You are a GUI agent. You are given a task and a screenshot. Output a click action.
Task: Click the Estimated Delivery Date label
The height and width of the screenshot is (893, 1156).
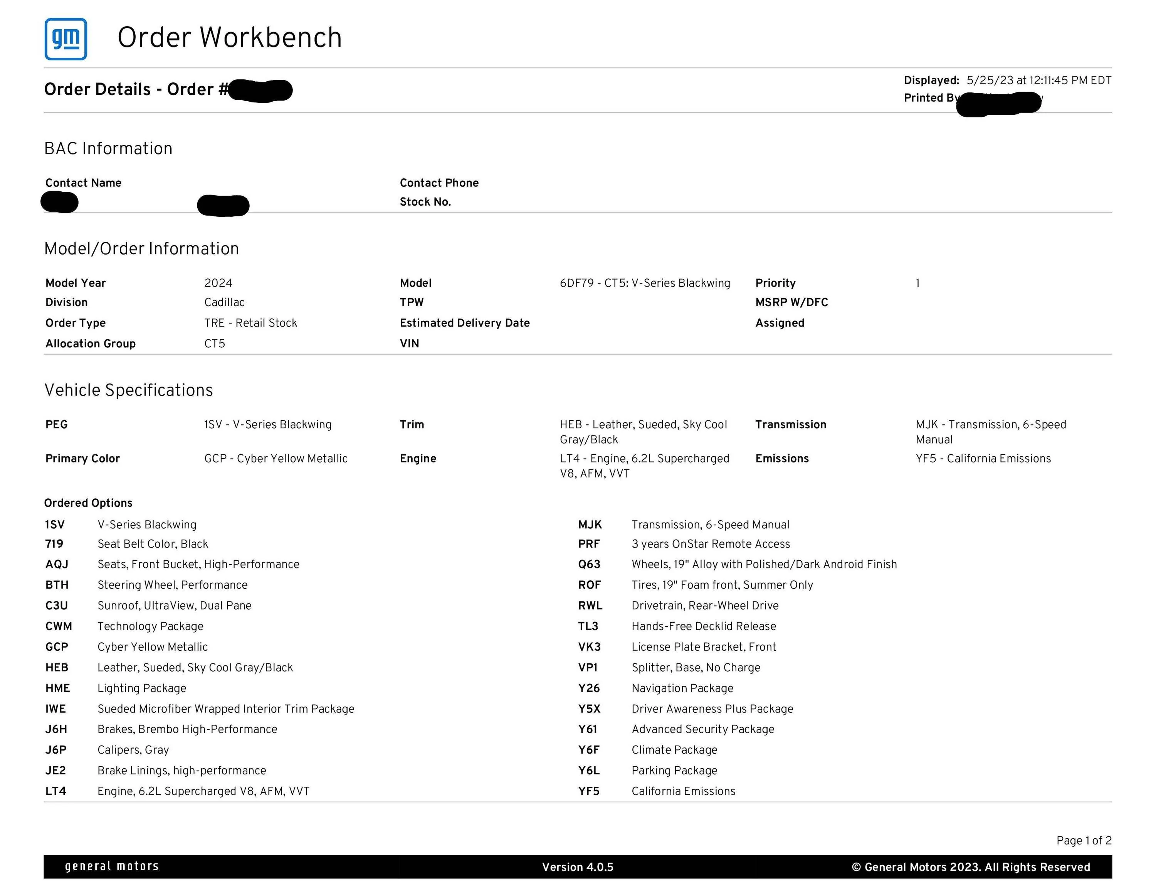click(x=465, y=323)
